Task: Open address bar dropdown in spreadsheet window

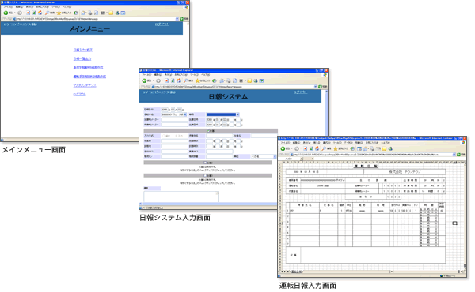Action: coord(454,155)
